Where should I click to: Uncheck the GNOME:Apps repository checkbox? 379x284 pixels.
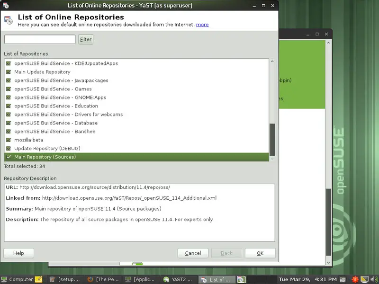tap(9, 98)
